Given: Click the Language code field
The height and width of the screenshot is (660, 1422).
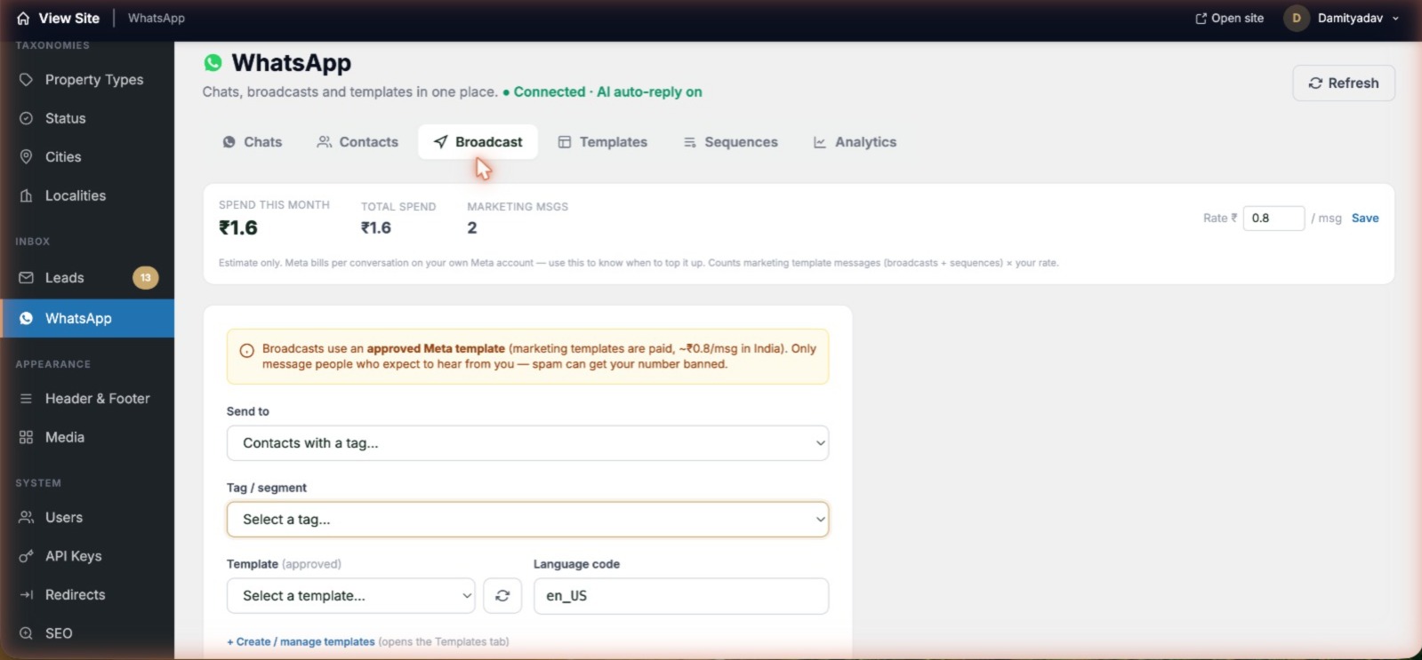Looking at the screenshot, I should (681, 596).
